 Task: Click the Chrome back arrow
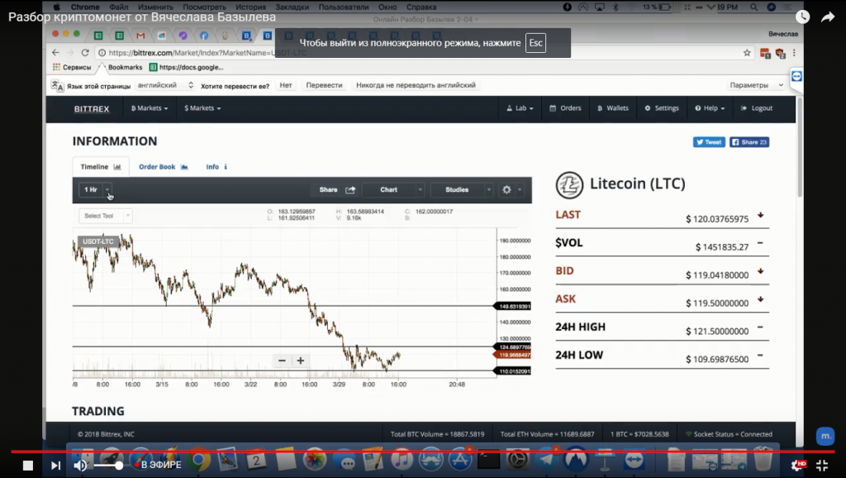pyautogui.click(x=55, y=52)
